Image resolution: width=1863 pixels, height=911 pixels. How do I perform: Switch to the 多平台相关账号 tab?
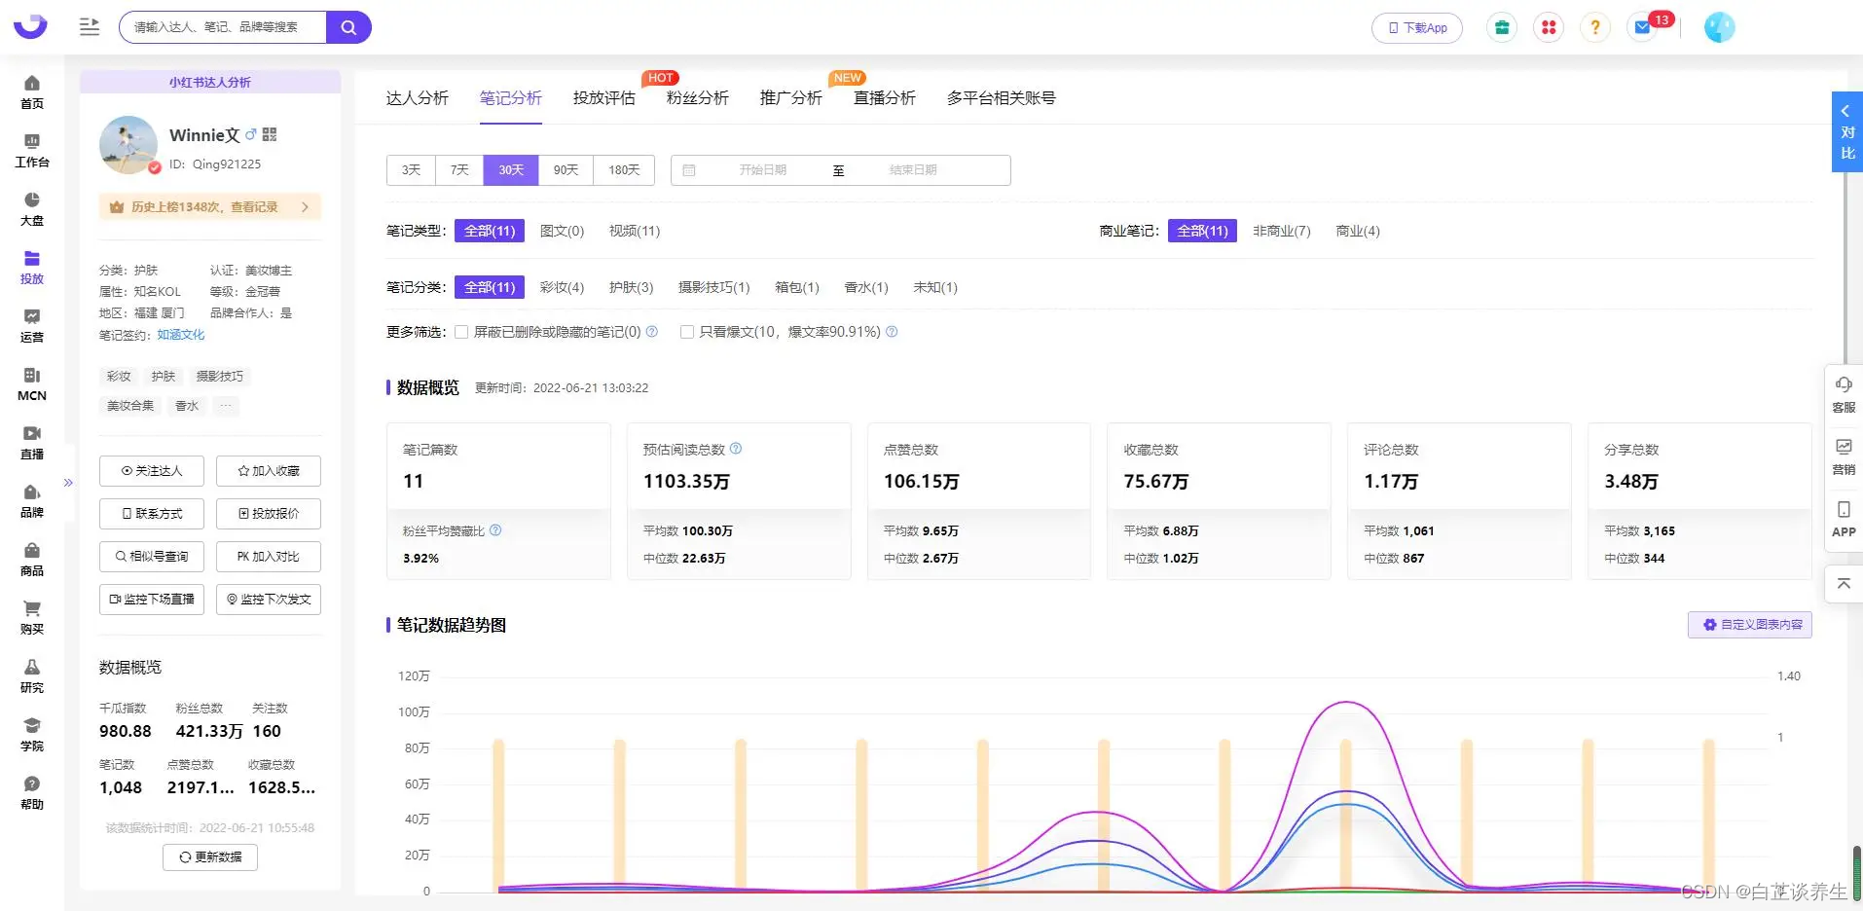[1002, 97]
